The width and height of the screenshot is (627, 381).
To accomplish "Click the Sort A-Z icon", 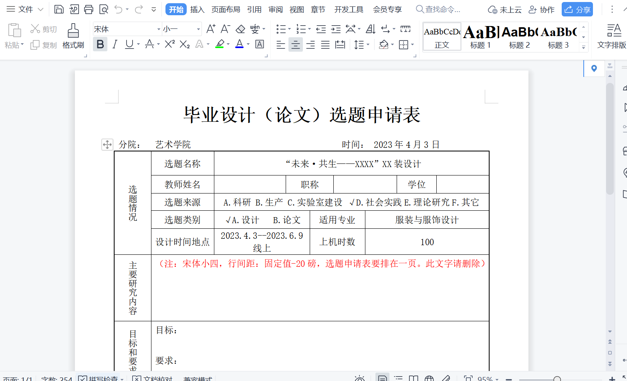I will pos(371,29).
